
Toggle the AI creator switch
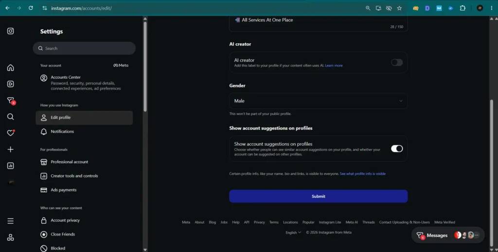click(397, 63)
